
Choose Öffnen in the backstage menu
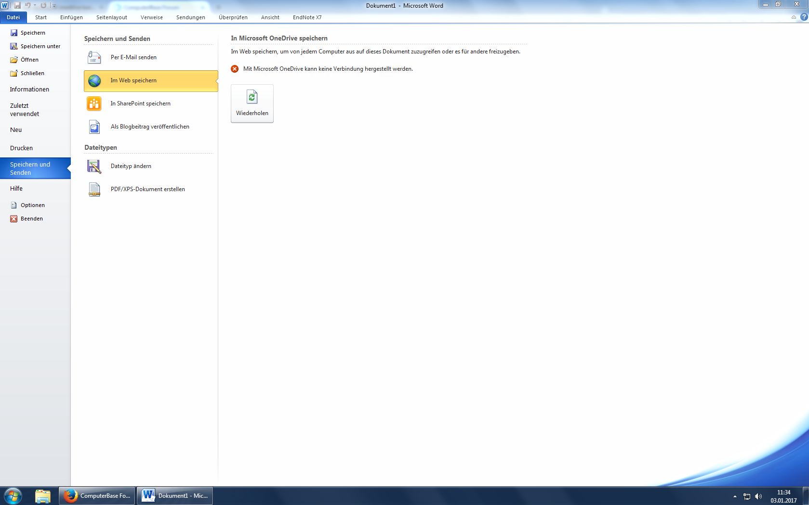pyautogui.click(x=24, y=60)
